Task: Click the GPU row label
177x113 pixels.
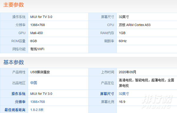Action: point(22,33)
